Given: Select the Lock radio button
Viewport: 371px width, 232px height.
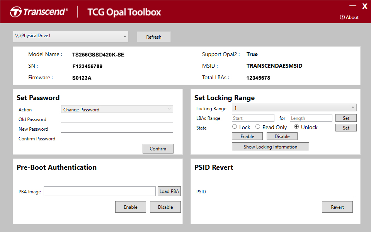Looking at the screenshot, I should click(235, 127).
